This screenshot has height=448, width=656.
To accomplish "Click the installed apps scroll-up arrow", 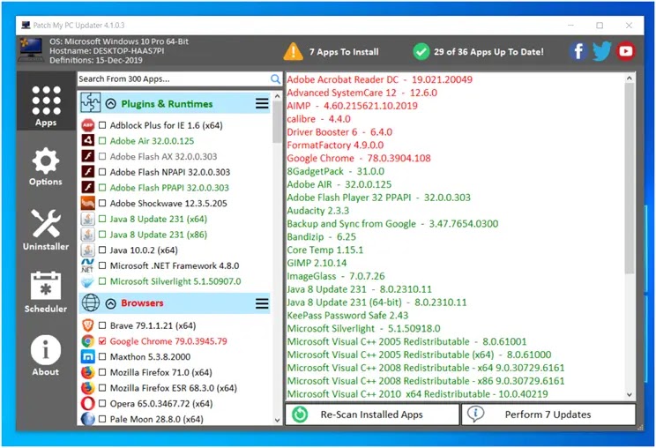I will 630,78.
